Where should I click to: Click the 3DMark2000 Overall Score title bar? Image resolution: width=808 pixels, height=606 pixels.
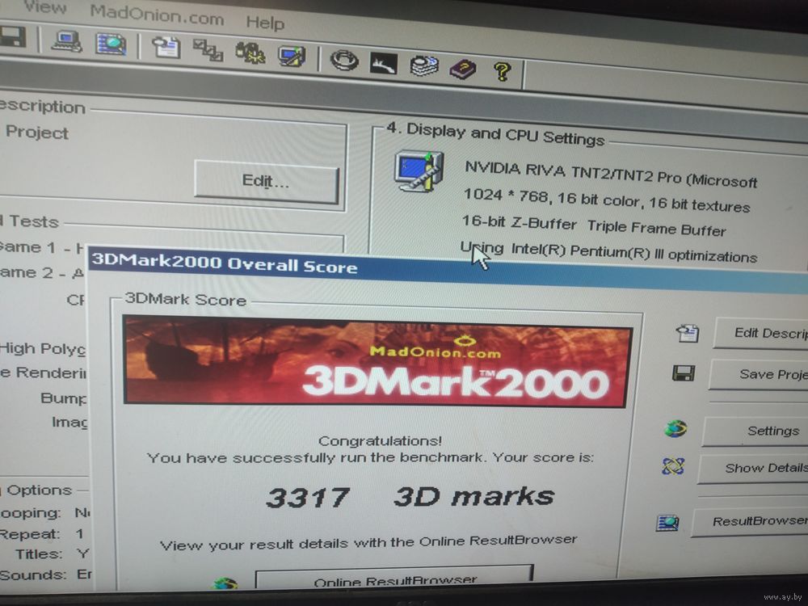(448, 269)
